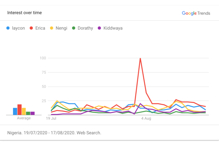Click the purple Kiddwaya legend dot
This screenshot has height=144, width=219.
99,28
